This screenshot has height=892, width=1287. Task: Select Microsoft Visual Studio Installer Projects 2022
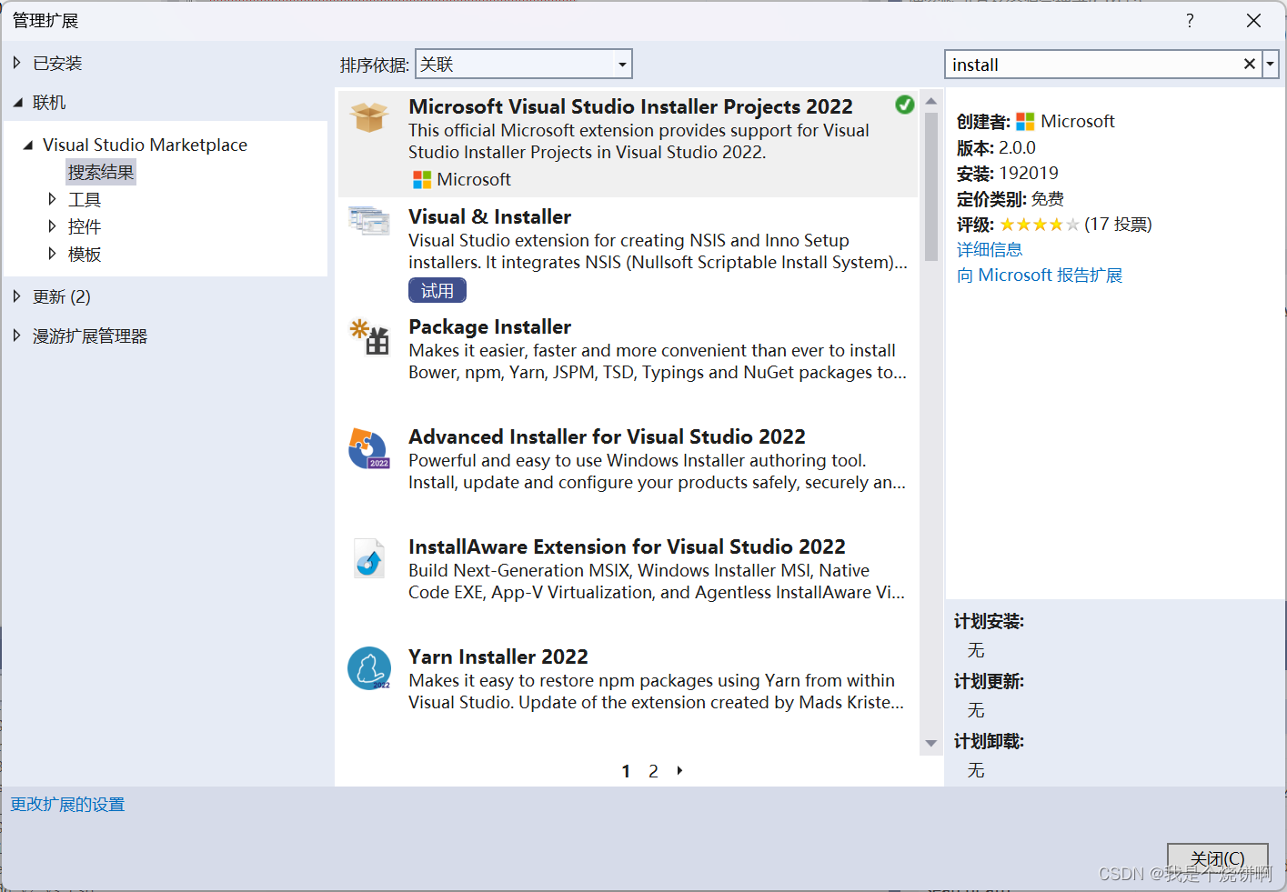click(630, 106)
